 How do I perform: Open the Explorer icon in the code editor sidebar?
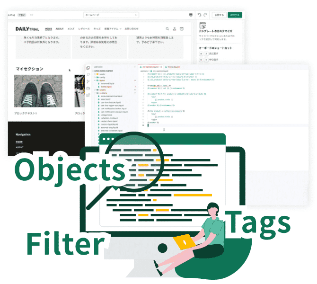pos(88,68)
